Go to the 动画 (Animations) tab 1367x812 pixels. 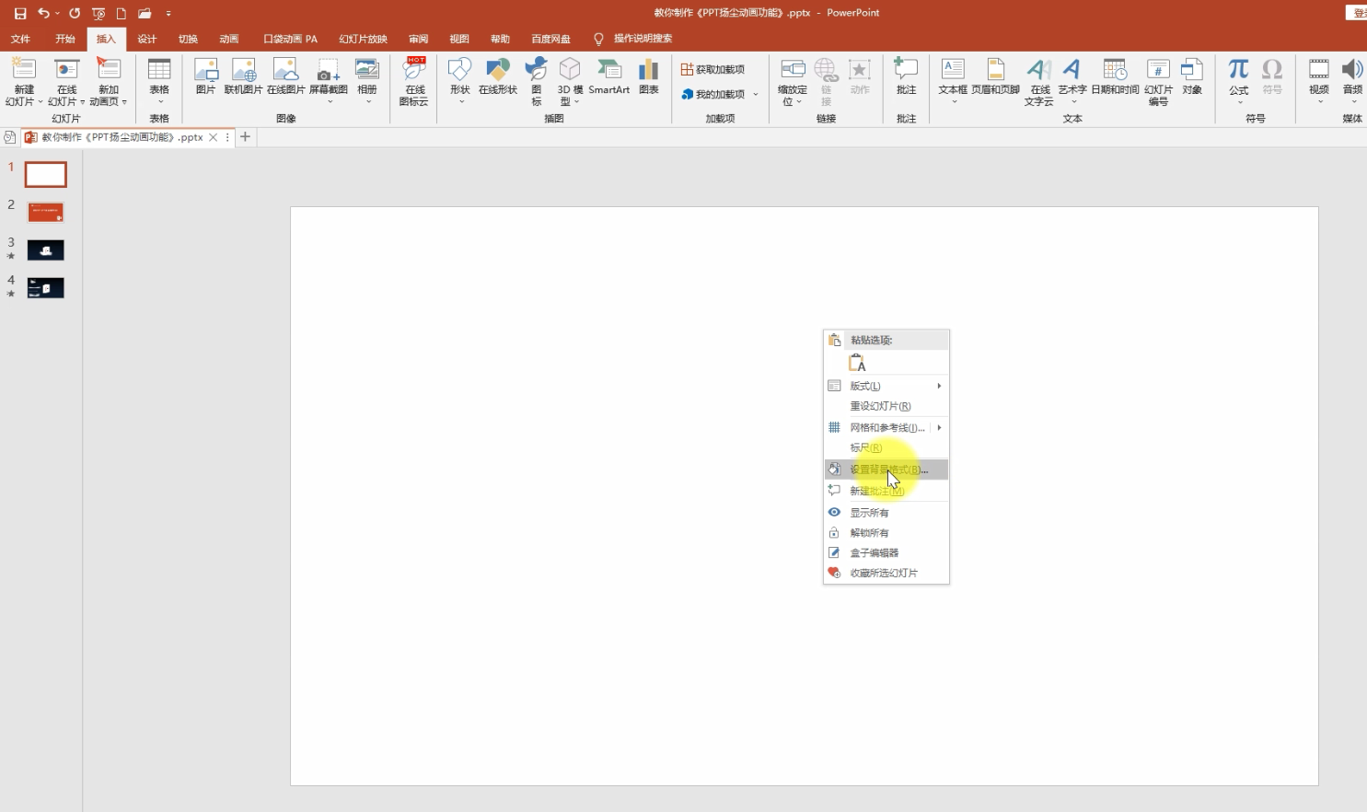pyautogui.click(x=229, y=39)
